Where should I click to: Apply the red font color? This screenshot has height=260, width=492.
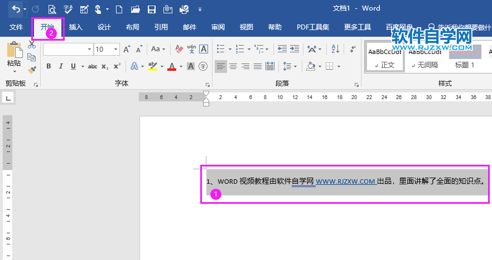172,66
